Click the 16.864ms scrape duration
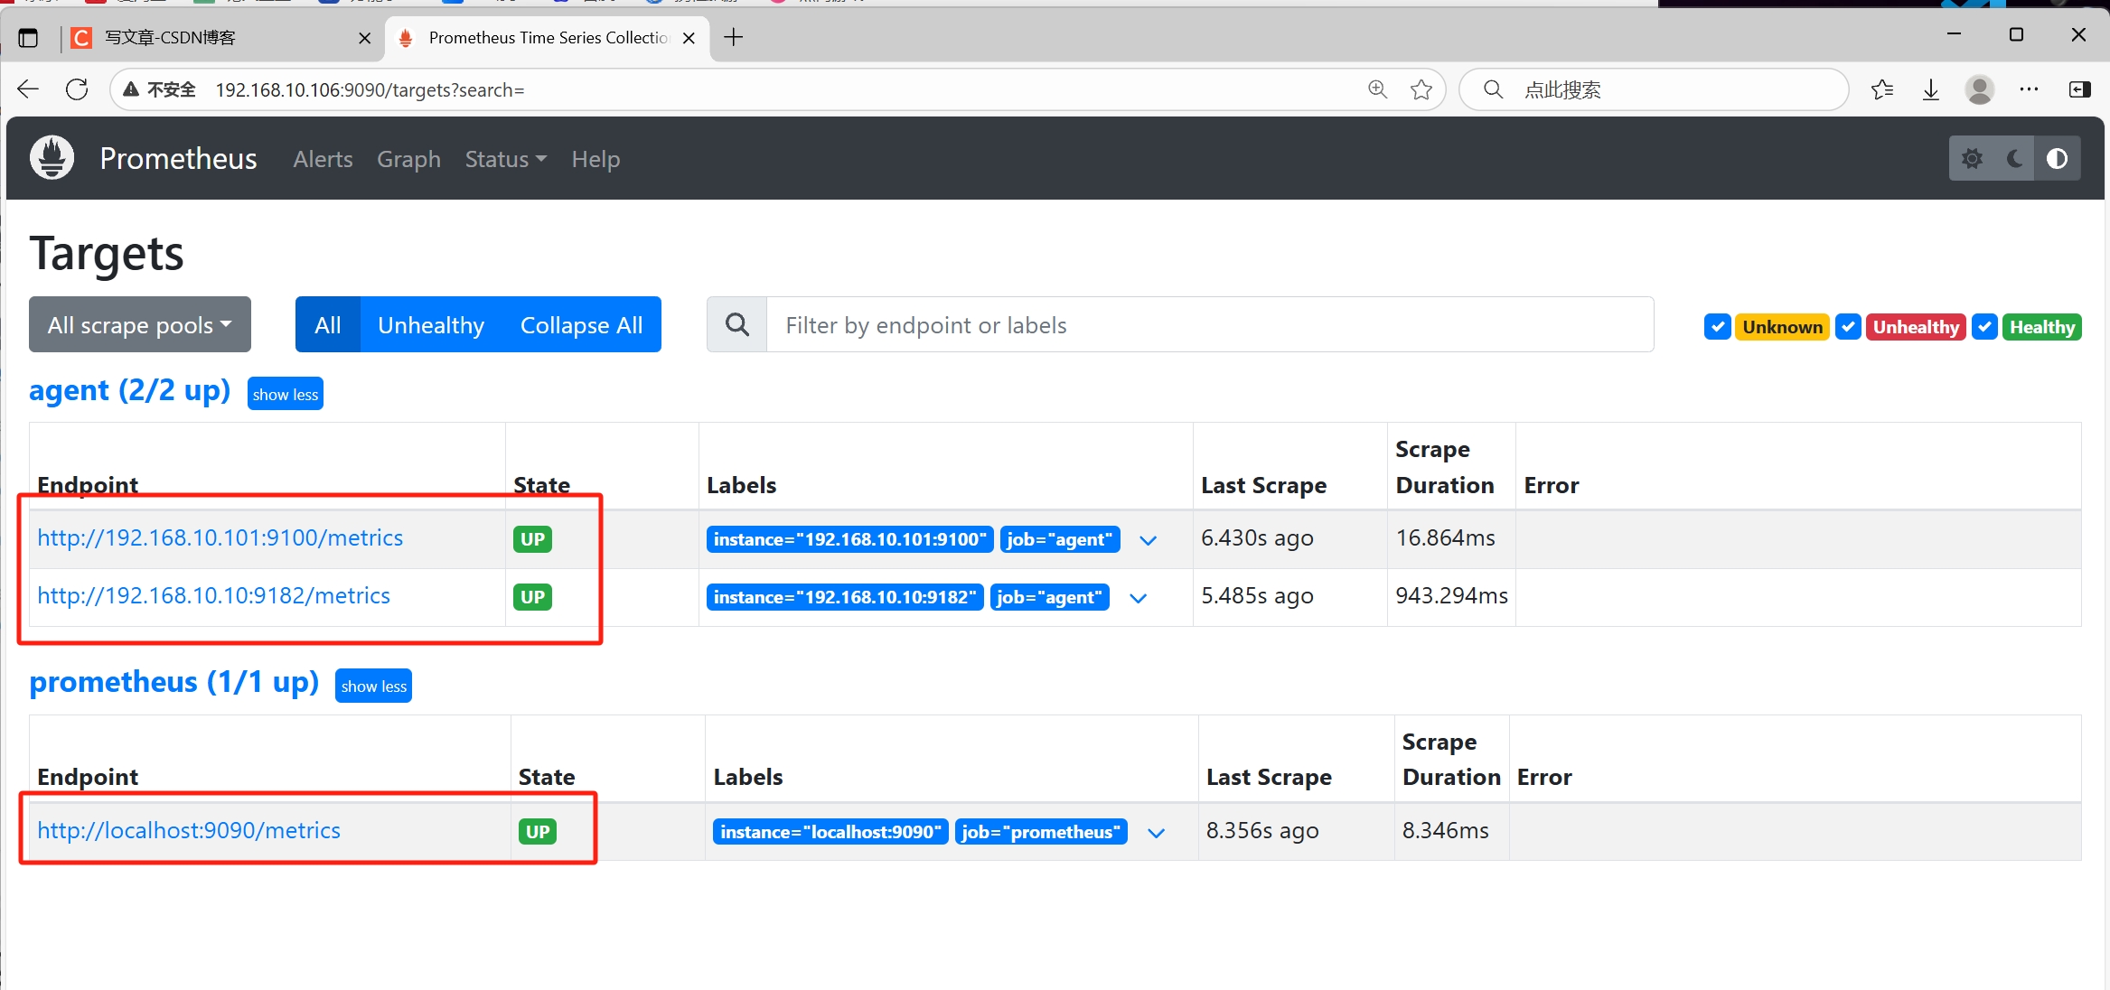 click(x=1445, y=537)
